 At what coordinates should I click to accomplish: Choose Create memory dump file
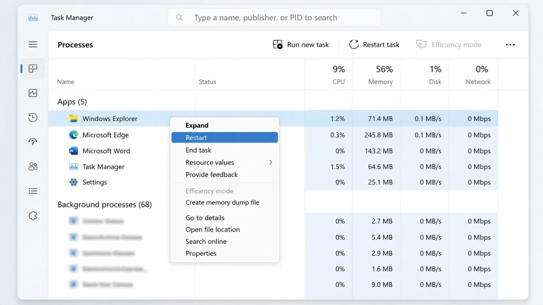(225, 202)
